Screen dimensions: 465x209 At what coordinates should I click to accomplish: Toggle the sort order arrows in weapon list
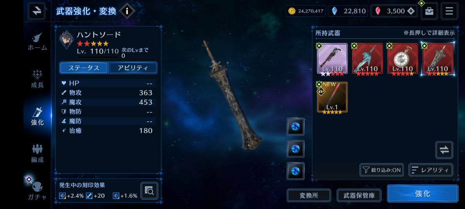[x=444, y=150]
